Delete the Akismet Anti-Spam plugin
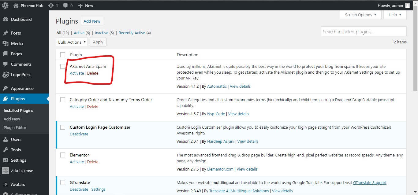418x195 pixels. 93,73
